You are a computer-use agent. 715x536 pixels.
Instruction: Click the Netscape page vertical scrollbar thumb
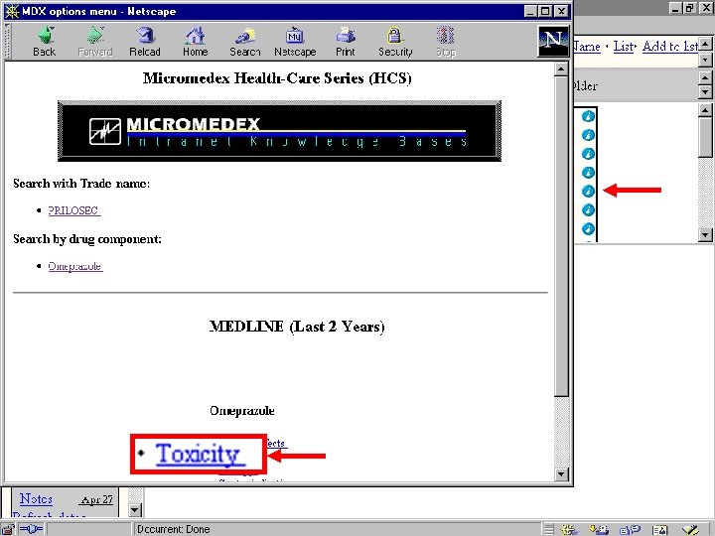click(x=561, y=236)
